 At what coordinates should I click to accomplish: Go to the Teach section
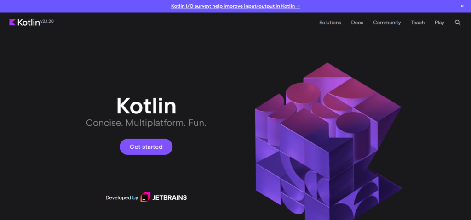point(418,23)
